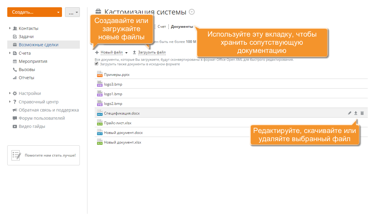The height and width of the screenshot is (214, 375).
Task: Click the DOCX icon of Новый документ.docx
Action: tap(100, 132)
